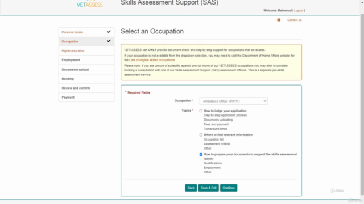
Task: Click "Assessment criteria" topic text
Action: (217, 144)
